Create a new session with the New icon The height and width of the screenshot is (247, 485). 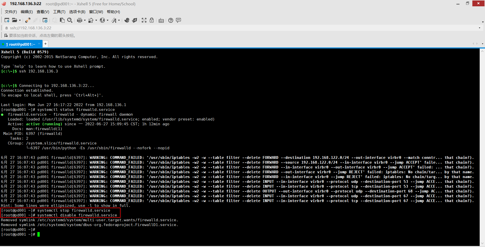click(7, 20)
